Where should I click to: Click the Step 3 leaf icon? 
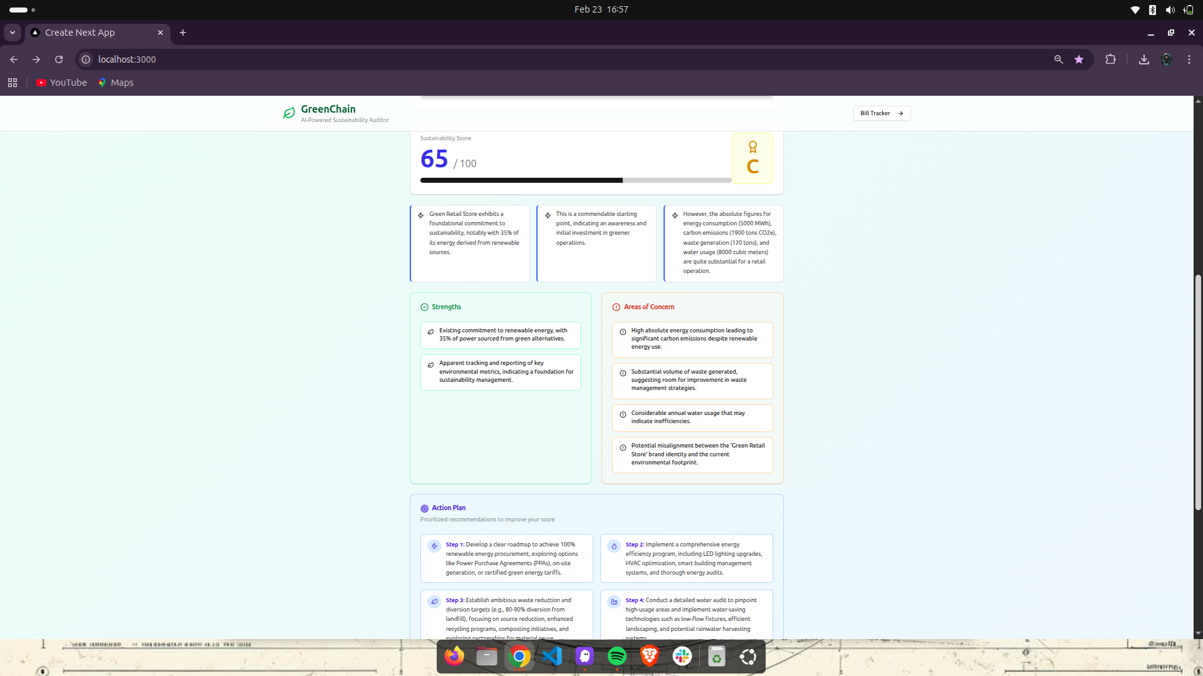pos(434,602)
